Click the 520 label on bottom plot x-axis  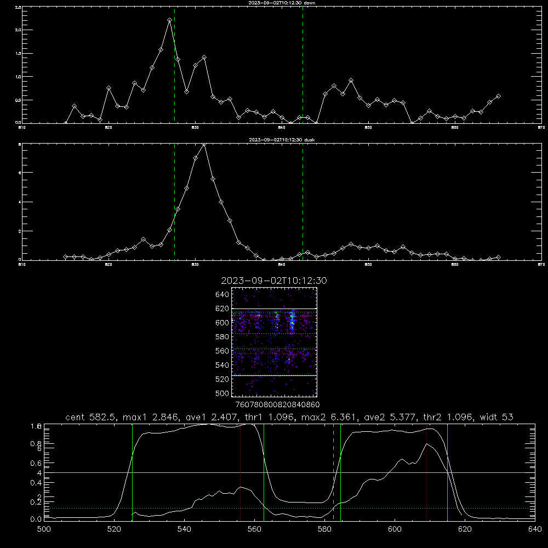[114, 529]
